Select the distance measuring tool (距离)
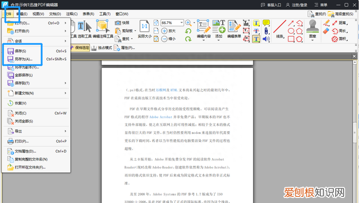 [x=340, y=23]
